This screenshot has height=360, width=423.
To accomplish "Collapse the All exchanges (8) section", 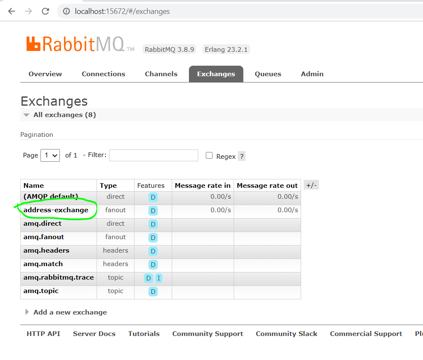I will coord(65,115).
